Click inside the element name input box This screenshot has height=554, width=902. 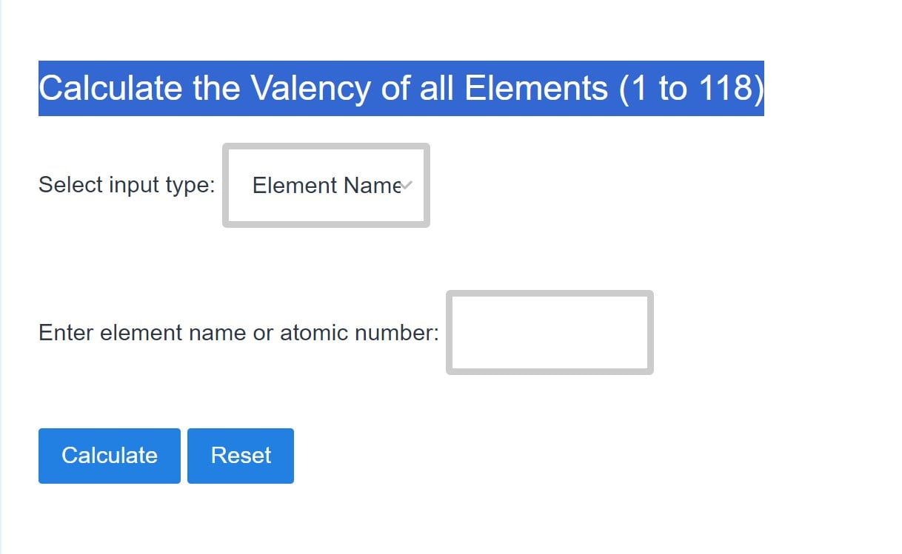(549, 332)
